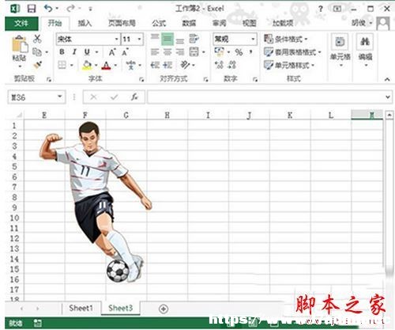Image resolution: width=395 pixels, height=330 pixels.
Task: Click the vertical scrollbar up arrow
Action: [x=389, y=115]
